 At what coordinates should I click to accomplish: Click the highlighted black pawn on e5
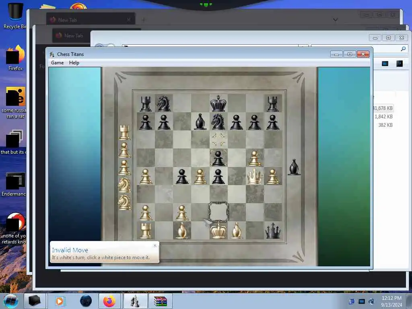[218, 158]
